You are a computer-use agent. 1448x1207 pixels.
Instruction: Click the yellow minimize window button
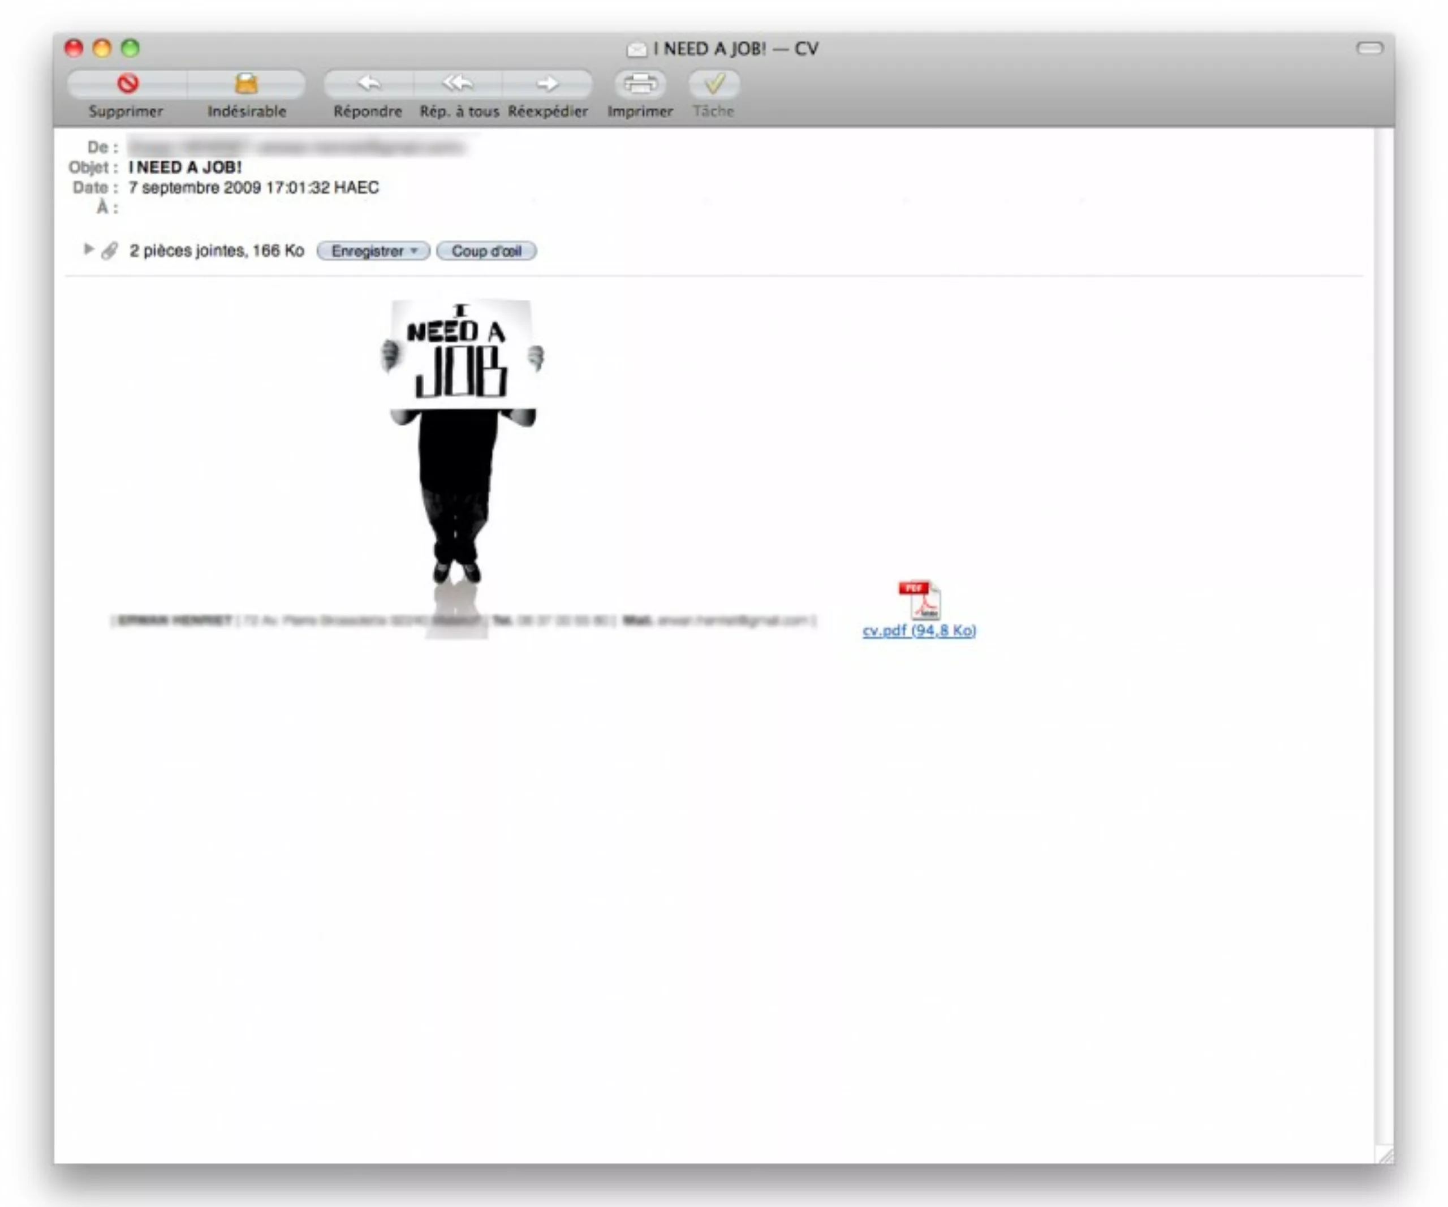(x=102, y=48)
